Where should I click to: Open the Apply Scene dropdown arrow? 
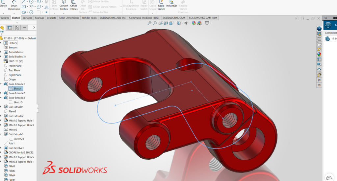pos(203,23)
